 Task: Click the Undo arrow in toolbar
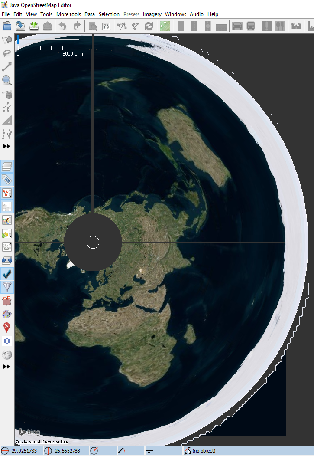pos(62,26)
